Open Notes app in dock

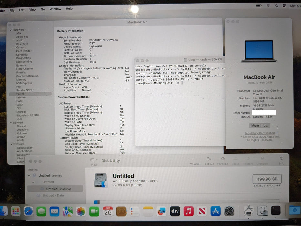click(148, 211)
